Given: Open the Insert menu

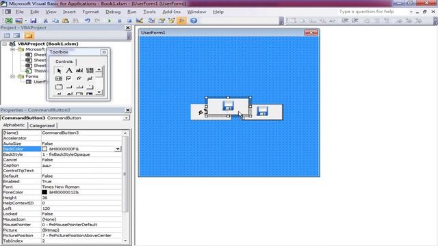Looking at the screenshot, I should point(69,12).
